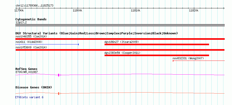Select the gray 12p13.2 cytogenetic band bar
Viewport: 232px width, 105px height.
coord(120,25)
